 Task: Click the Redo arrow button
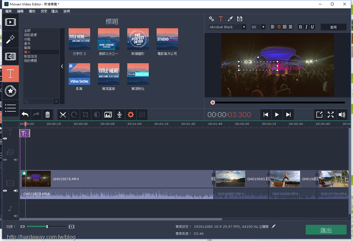[36, 115]
